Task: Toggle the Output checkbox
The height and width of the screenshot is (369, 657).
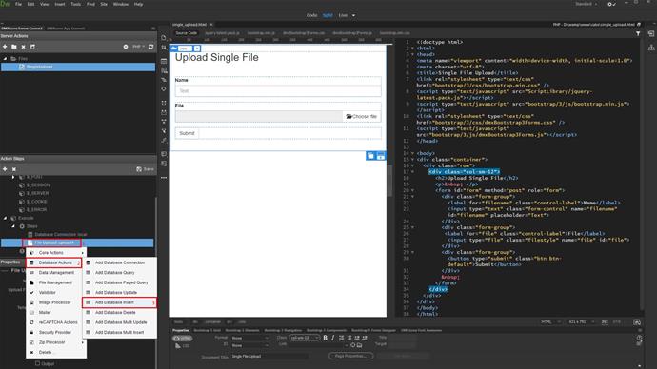Action: pyautogui.click(x=37, y=363)
